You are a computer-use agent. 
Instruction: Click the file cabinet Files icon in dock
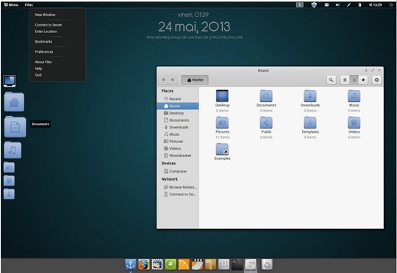click(x=251, y=265)
